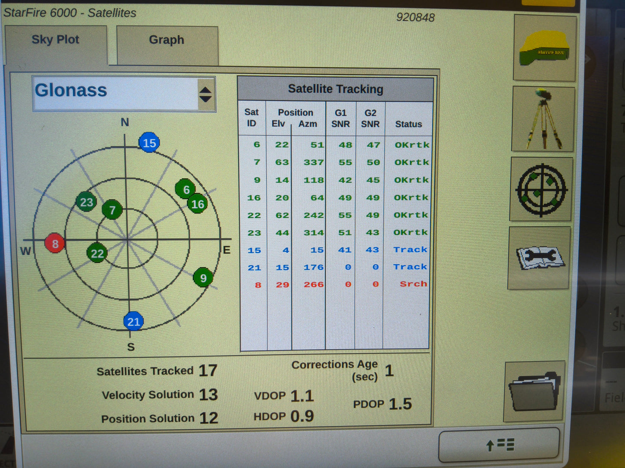
Task: Click Sat ID 7 in the table
Action: [x=257, y=162]
